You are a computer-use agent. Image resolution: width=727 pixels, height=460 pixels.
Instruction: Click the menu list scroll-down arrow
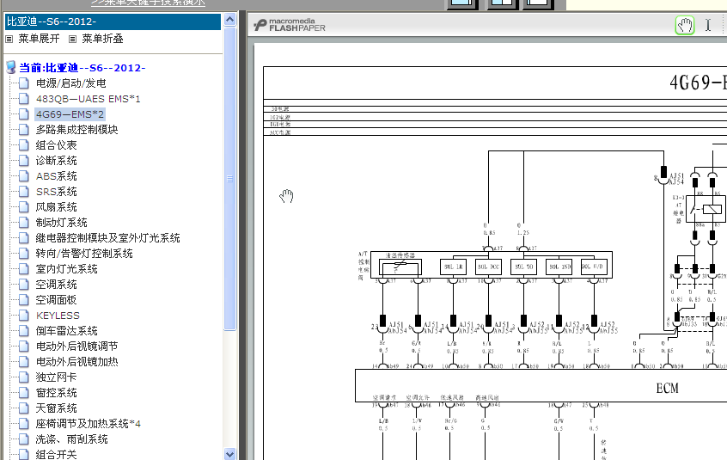(x=230, y=454)
